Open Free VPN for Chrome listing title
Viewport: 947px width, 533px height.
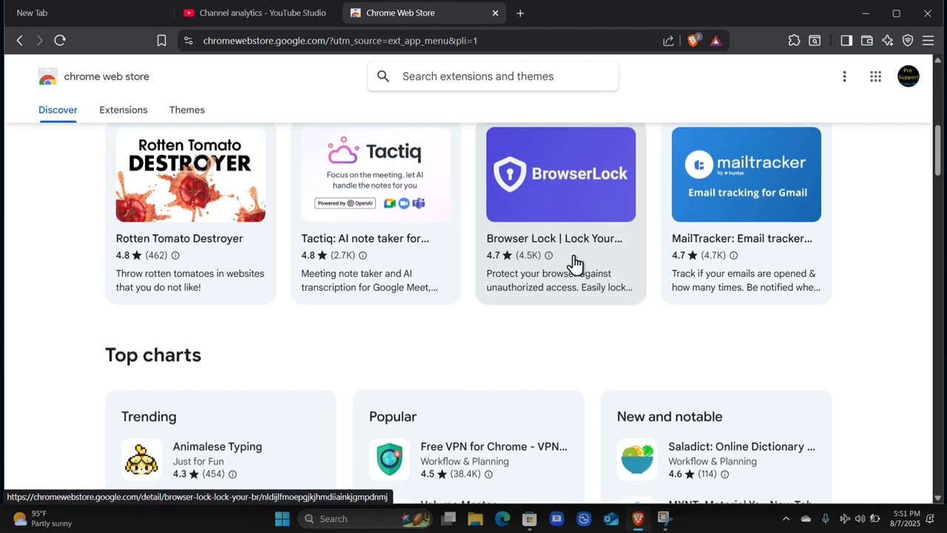coord(494,447)
